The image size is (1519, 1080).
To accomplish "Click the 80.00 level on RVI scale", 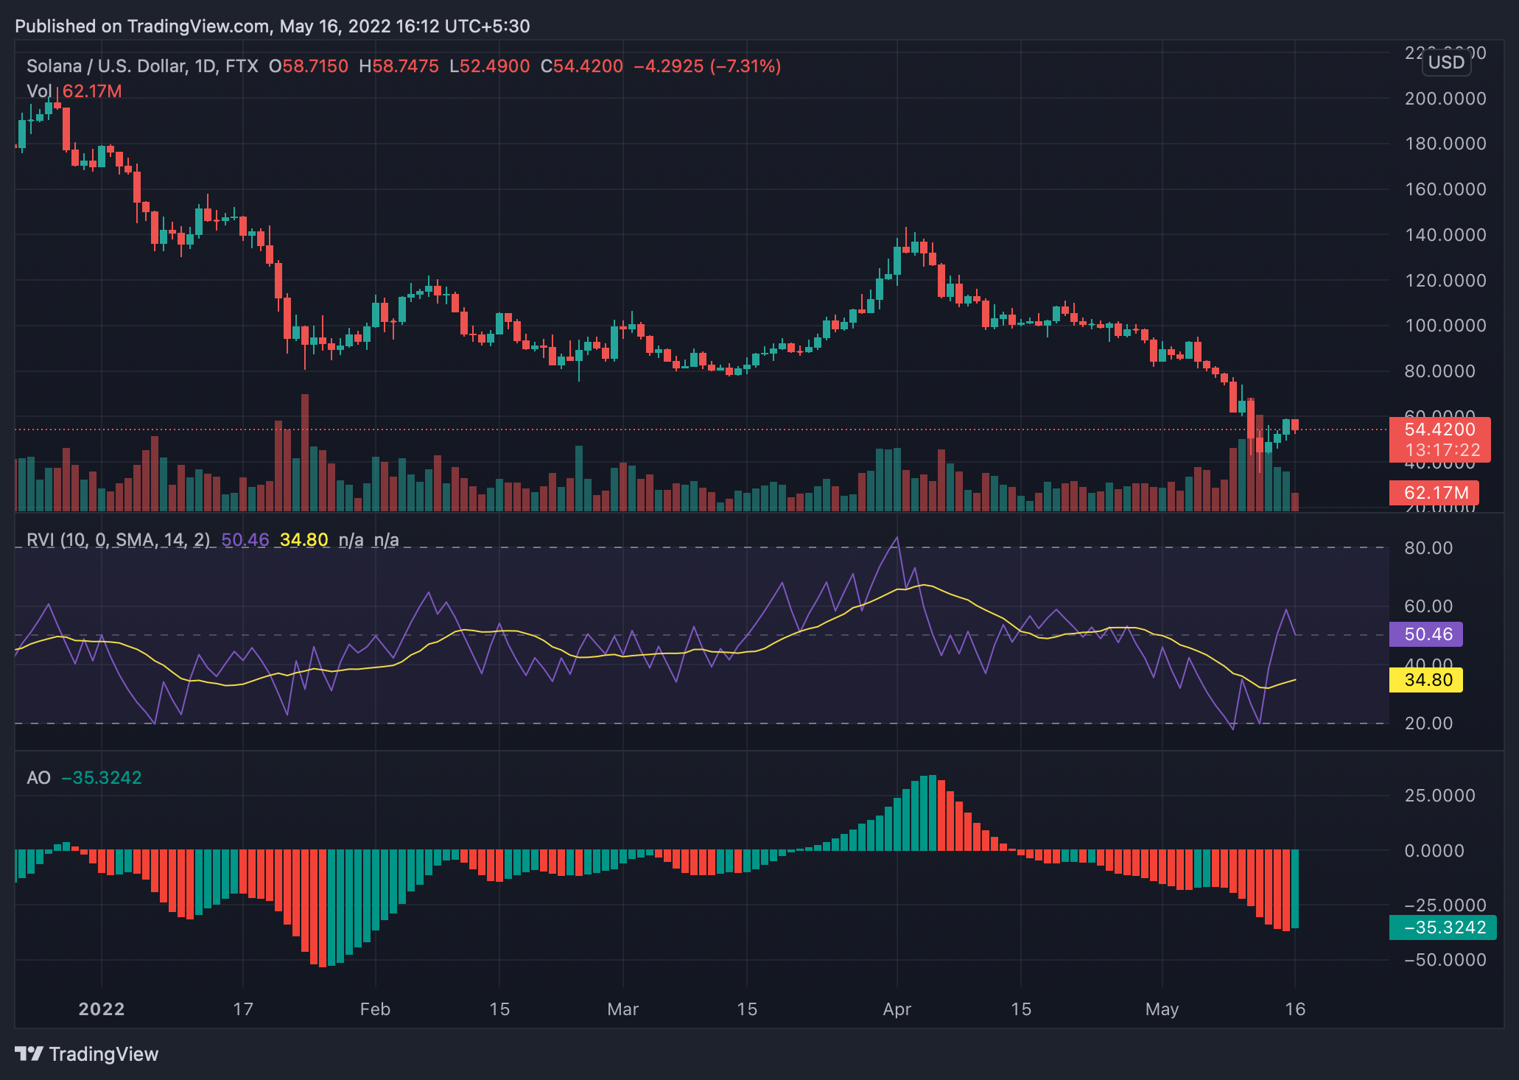I will pyautogui.click(x=1428, y=548).
